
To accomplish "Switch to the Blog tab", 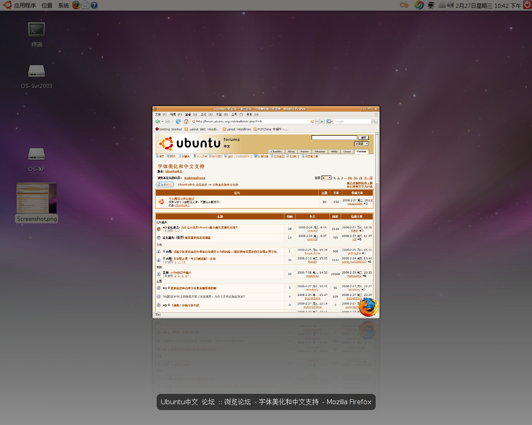I will tap(291, 151).
